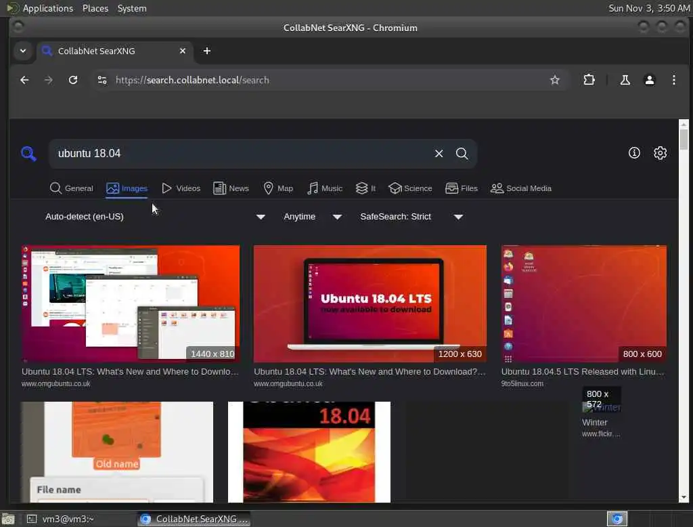This screenshot has height=527, width=693.
Task: Click the Chromium icon in the workspace switcher
Action: pos(617,519)
